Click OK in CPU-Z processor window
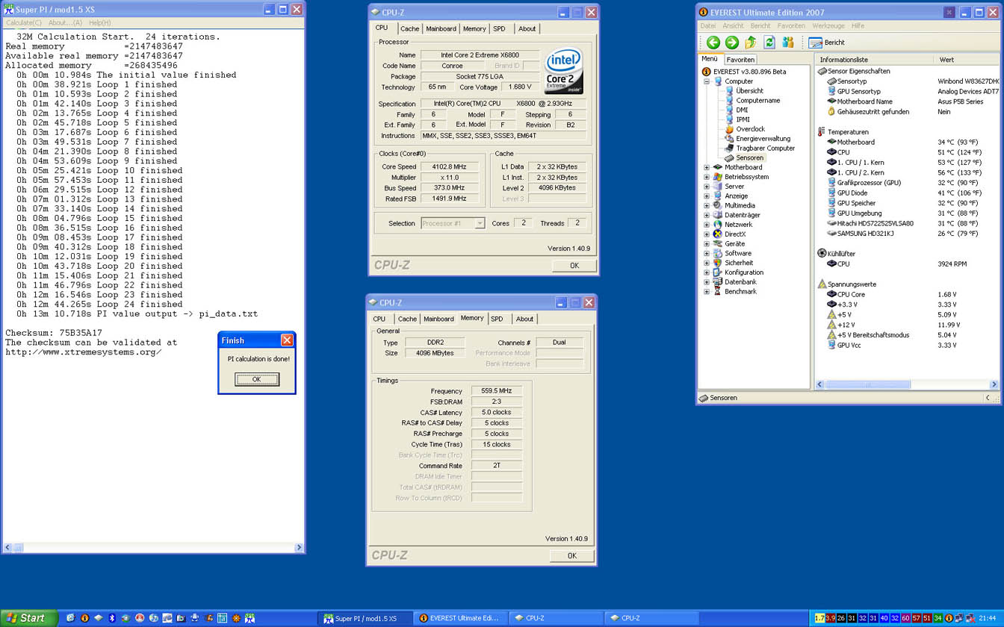The width and height of the screenshot is (1004, 627). pos(574,265)
